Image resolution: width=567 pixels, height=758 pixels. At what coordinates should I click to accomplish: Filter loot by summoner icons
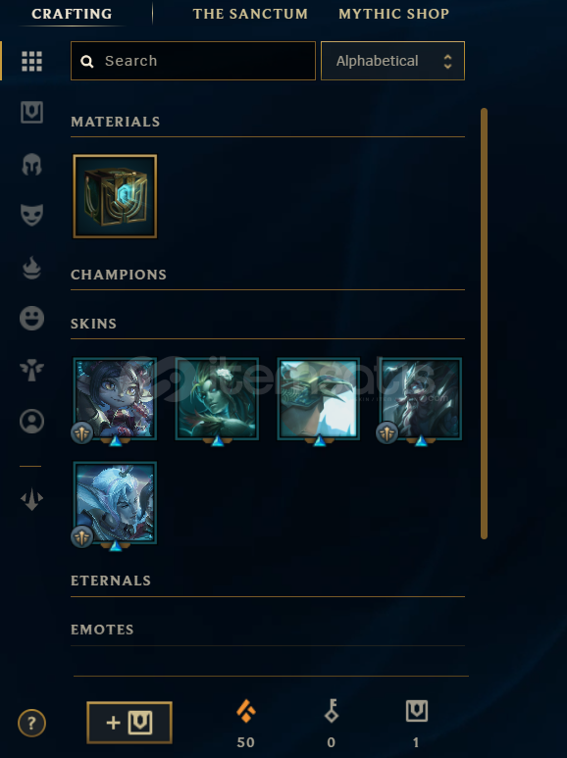[32, 421]
